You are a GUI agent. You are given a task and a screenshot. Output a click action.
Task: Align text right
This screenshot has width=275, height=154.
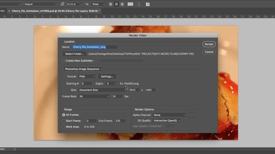(x=122, y=4)
